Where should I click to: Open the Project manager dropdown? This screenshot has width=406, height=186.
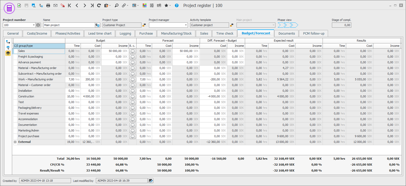(x=186, y=25)
